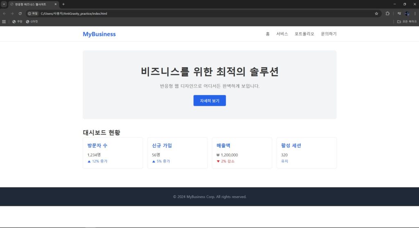Click the 유지 status text

tap(285, 161)
